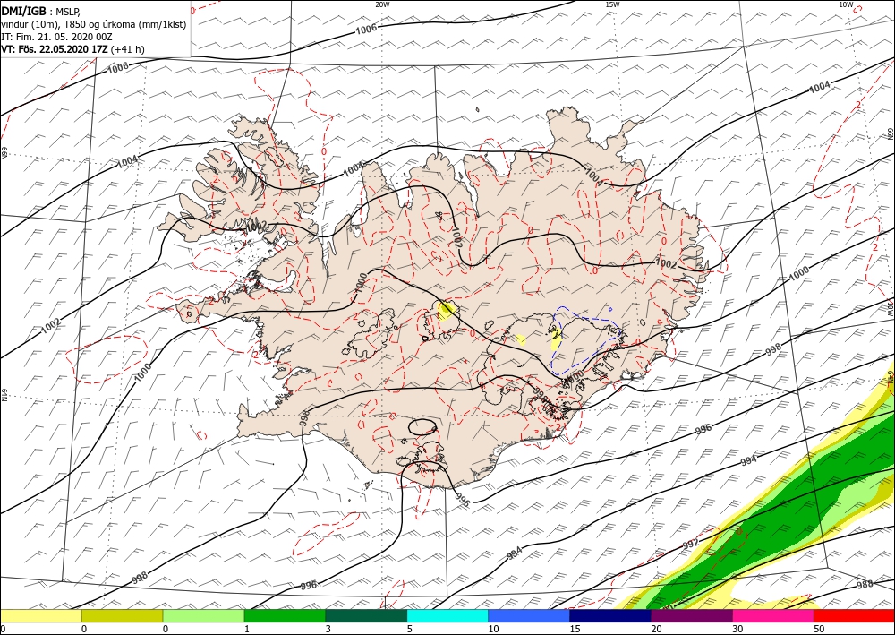Select the pink legend swatch
The width and height of the screenshot is (895, 635).
tap(773, 616)
